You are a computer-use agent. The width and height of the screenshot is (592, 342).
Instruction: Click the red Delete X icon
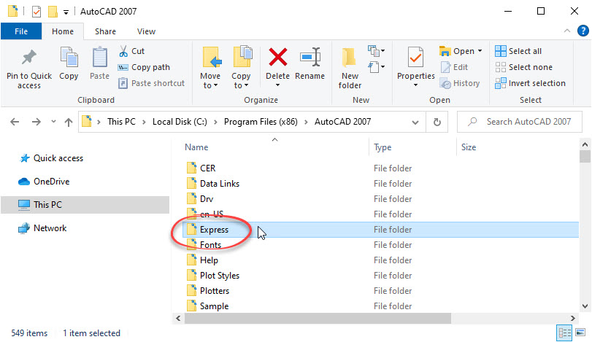(x=278, y=57)
